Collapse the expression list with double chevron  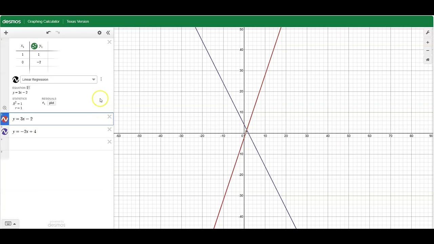click(108, 33)
